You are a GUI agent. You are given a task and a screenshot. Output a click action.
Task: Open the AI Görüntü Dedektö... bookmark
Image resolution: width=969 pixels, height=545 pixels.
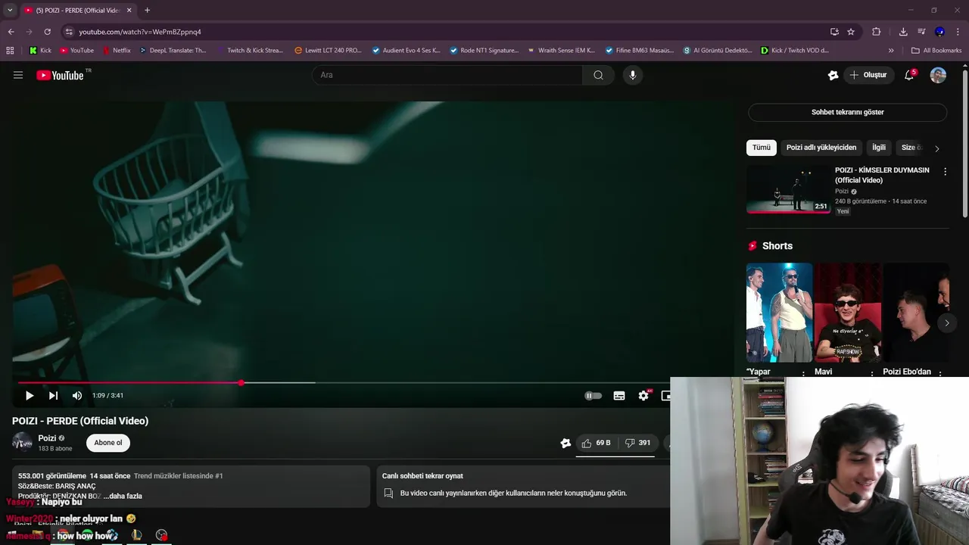click(x=718, y=51)
